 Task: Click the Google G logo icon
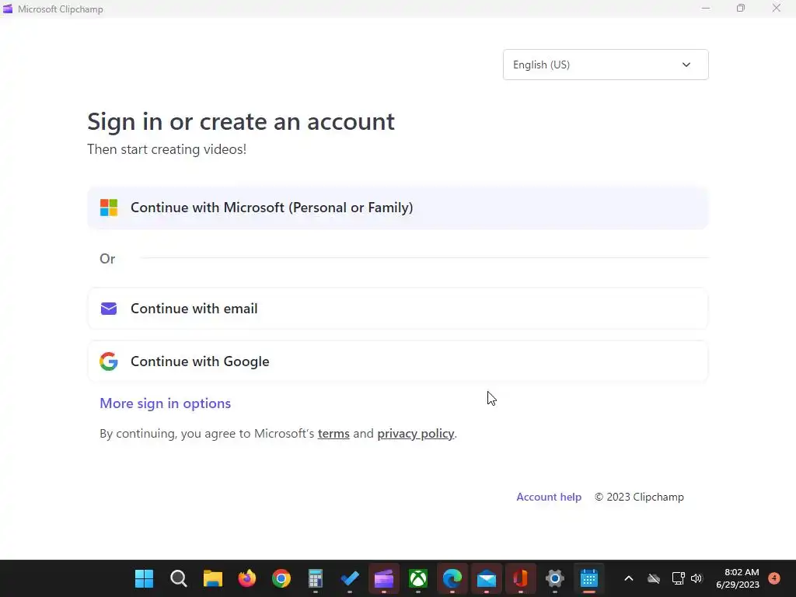[x=109, y=361]
